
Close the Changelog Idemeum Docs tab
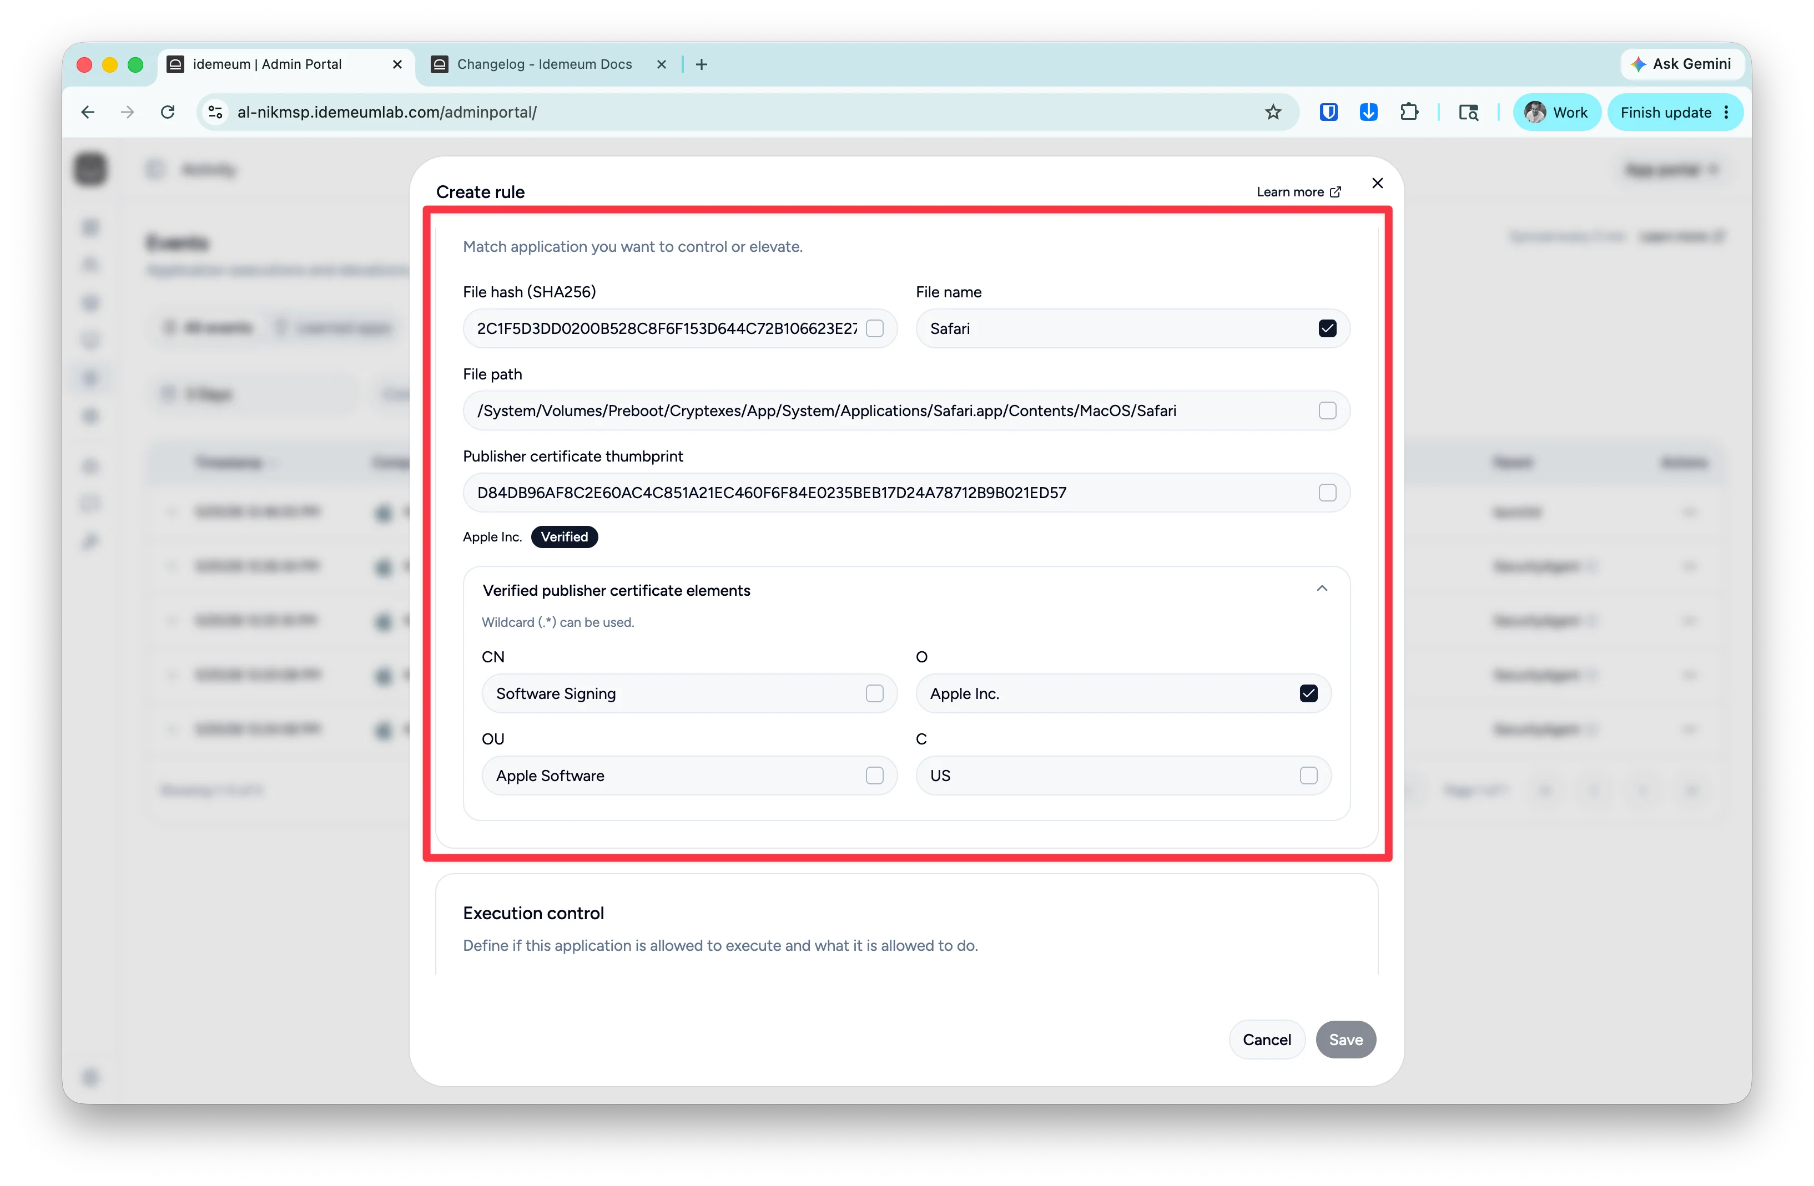click(662, 65)
